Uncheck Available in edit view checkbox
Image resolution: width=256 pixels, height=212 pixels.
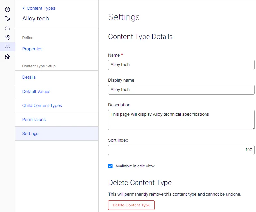coord(110,166)
